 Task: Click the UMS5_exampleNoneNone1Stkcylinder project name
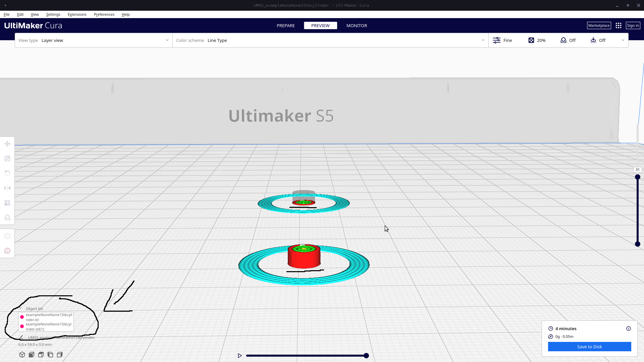[61, 338]
